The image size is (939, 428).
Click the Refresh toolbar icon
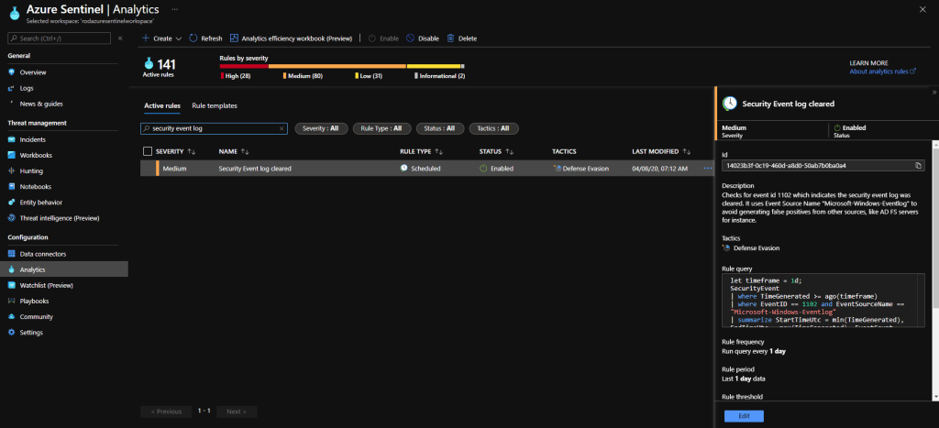coord(193,38)
